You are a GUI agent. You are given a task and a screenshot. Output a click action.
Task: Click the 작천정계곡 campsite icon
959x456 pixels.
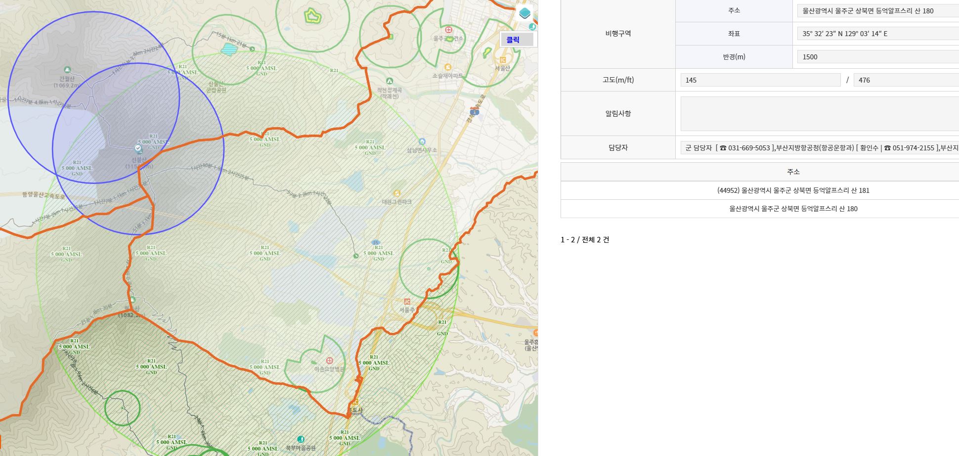(390, 81)
